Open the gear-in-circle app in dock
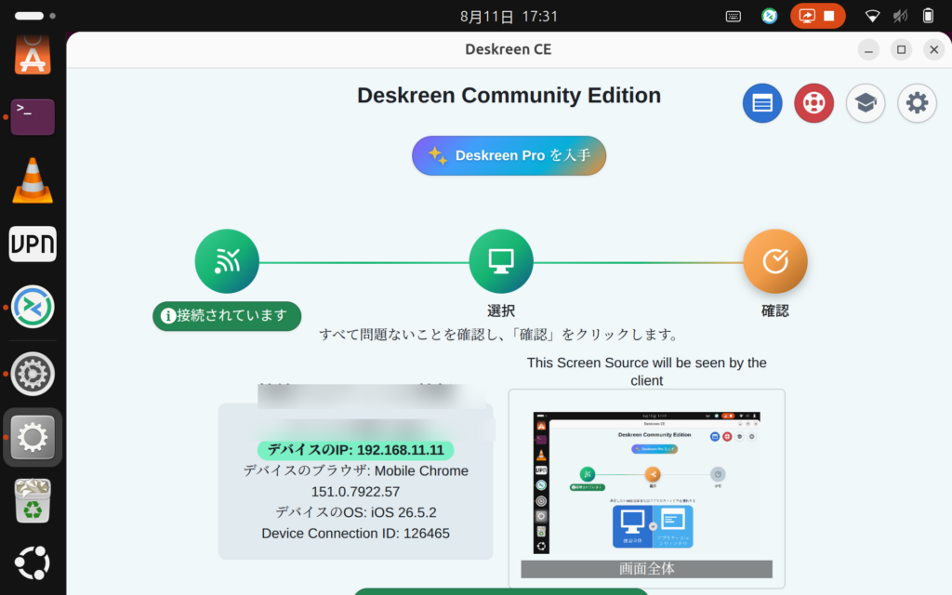This screenshot has height=595, width=952. click(x=33, y=374)
